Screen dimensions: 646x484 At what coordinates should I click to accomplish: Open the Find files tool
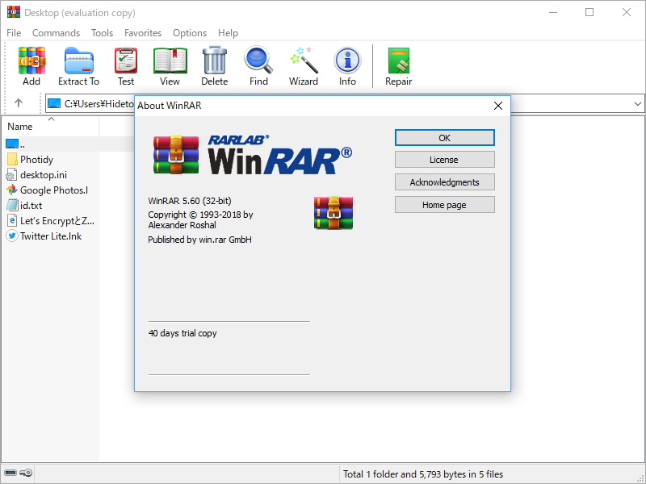tap(258, 65)
